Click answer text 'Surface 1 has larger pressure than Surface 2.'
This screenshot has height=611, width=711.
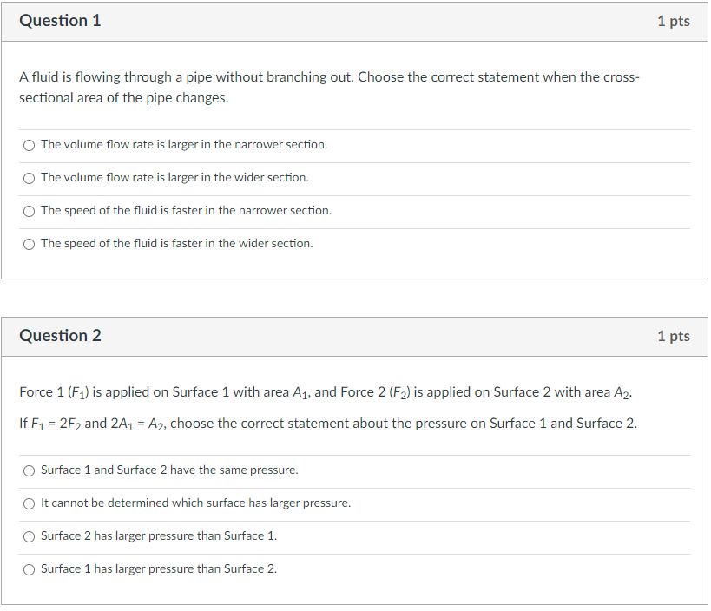[x=159, y=569]
